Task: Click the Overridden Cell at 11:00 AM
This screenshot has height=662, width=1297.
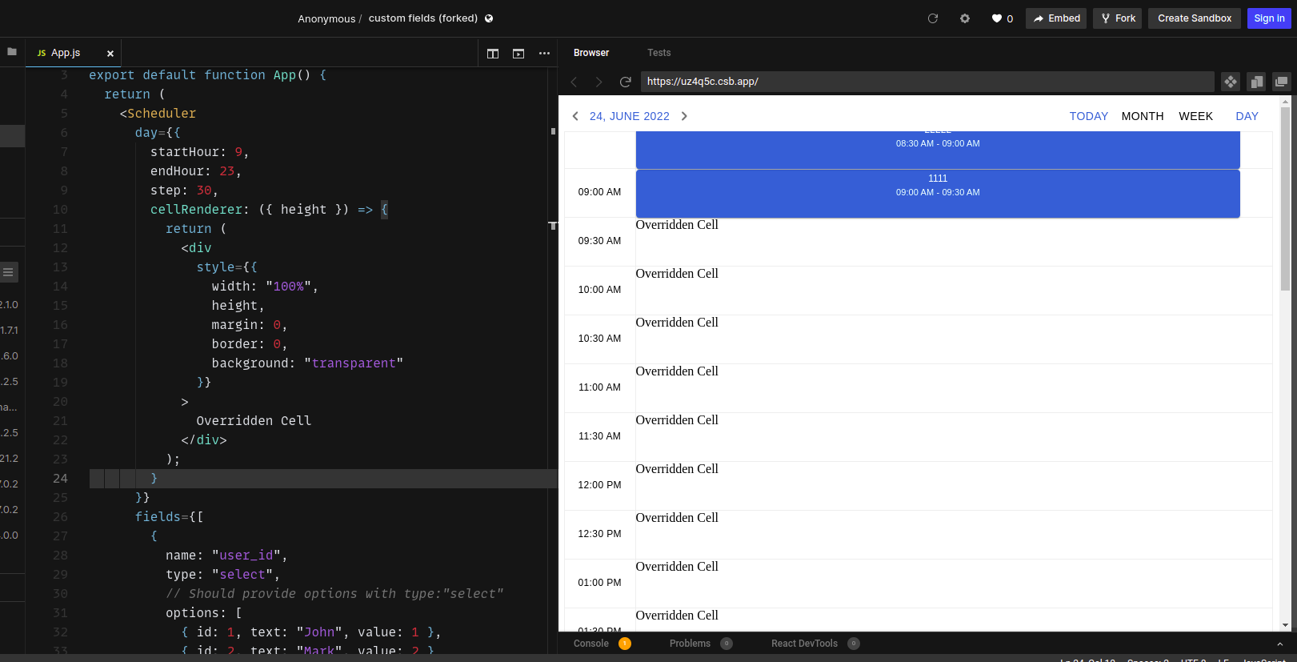Action: point(954,388)
